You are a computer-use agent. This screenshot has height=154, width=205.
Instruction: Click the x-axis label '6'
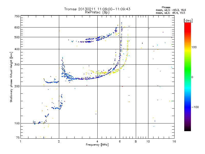120,141
